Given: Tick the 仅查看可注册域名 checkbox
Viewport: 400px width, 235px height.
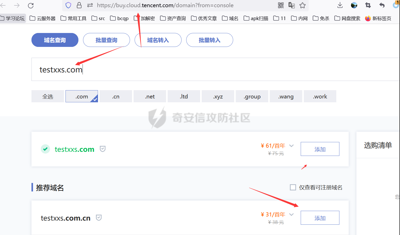Looking at the screenshot, I should pyautogui.click(x=293, y=187).
